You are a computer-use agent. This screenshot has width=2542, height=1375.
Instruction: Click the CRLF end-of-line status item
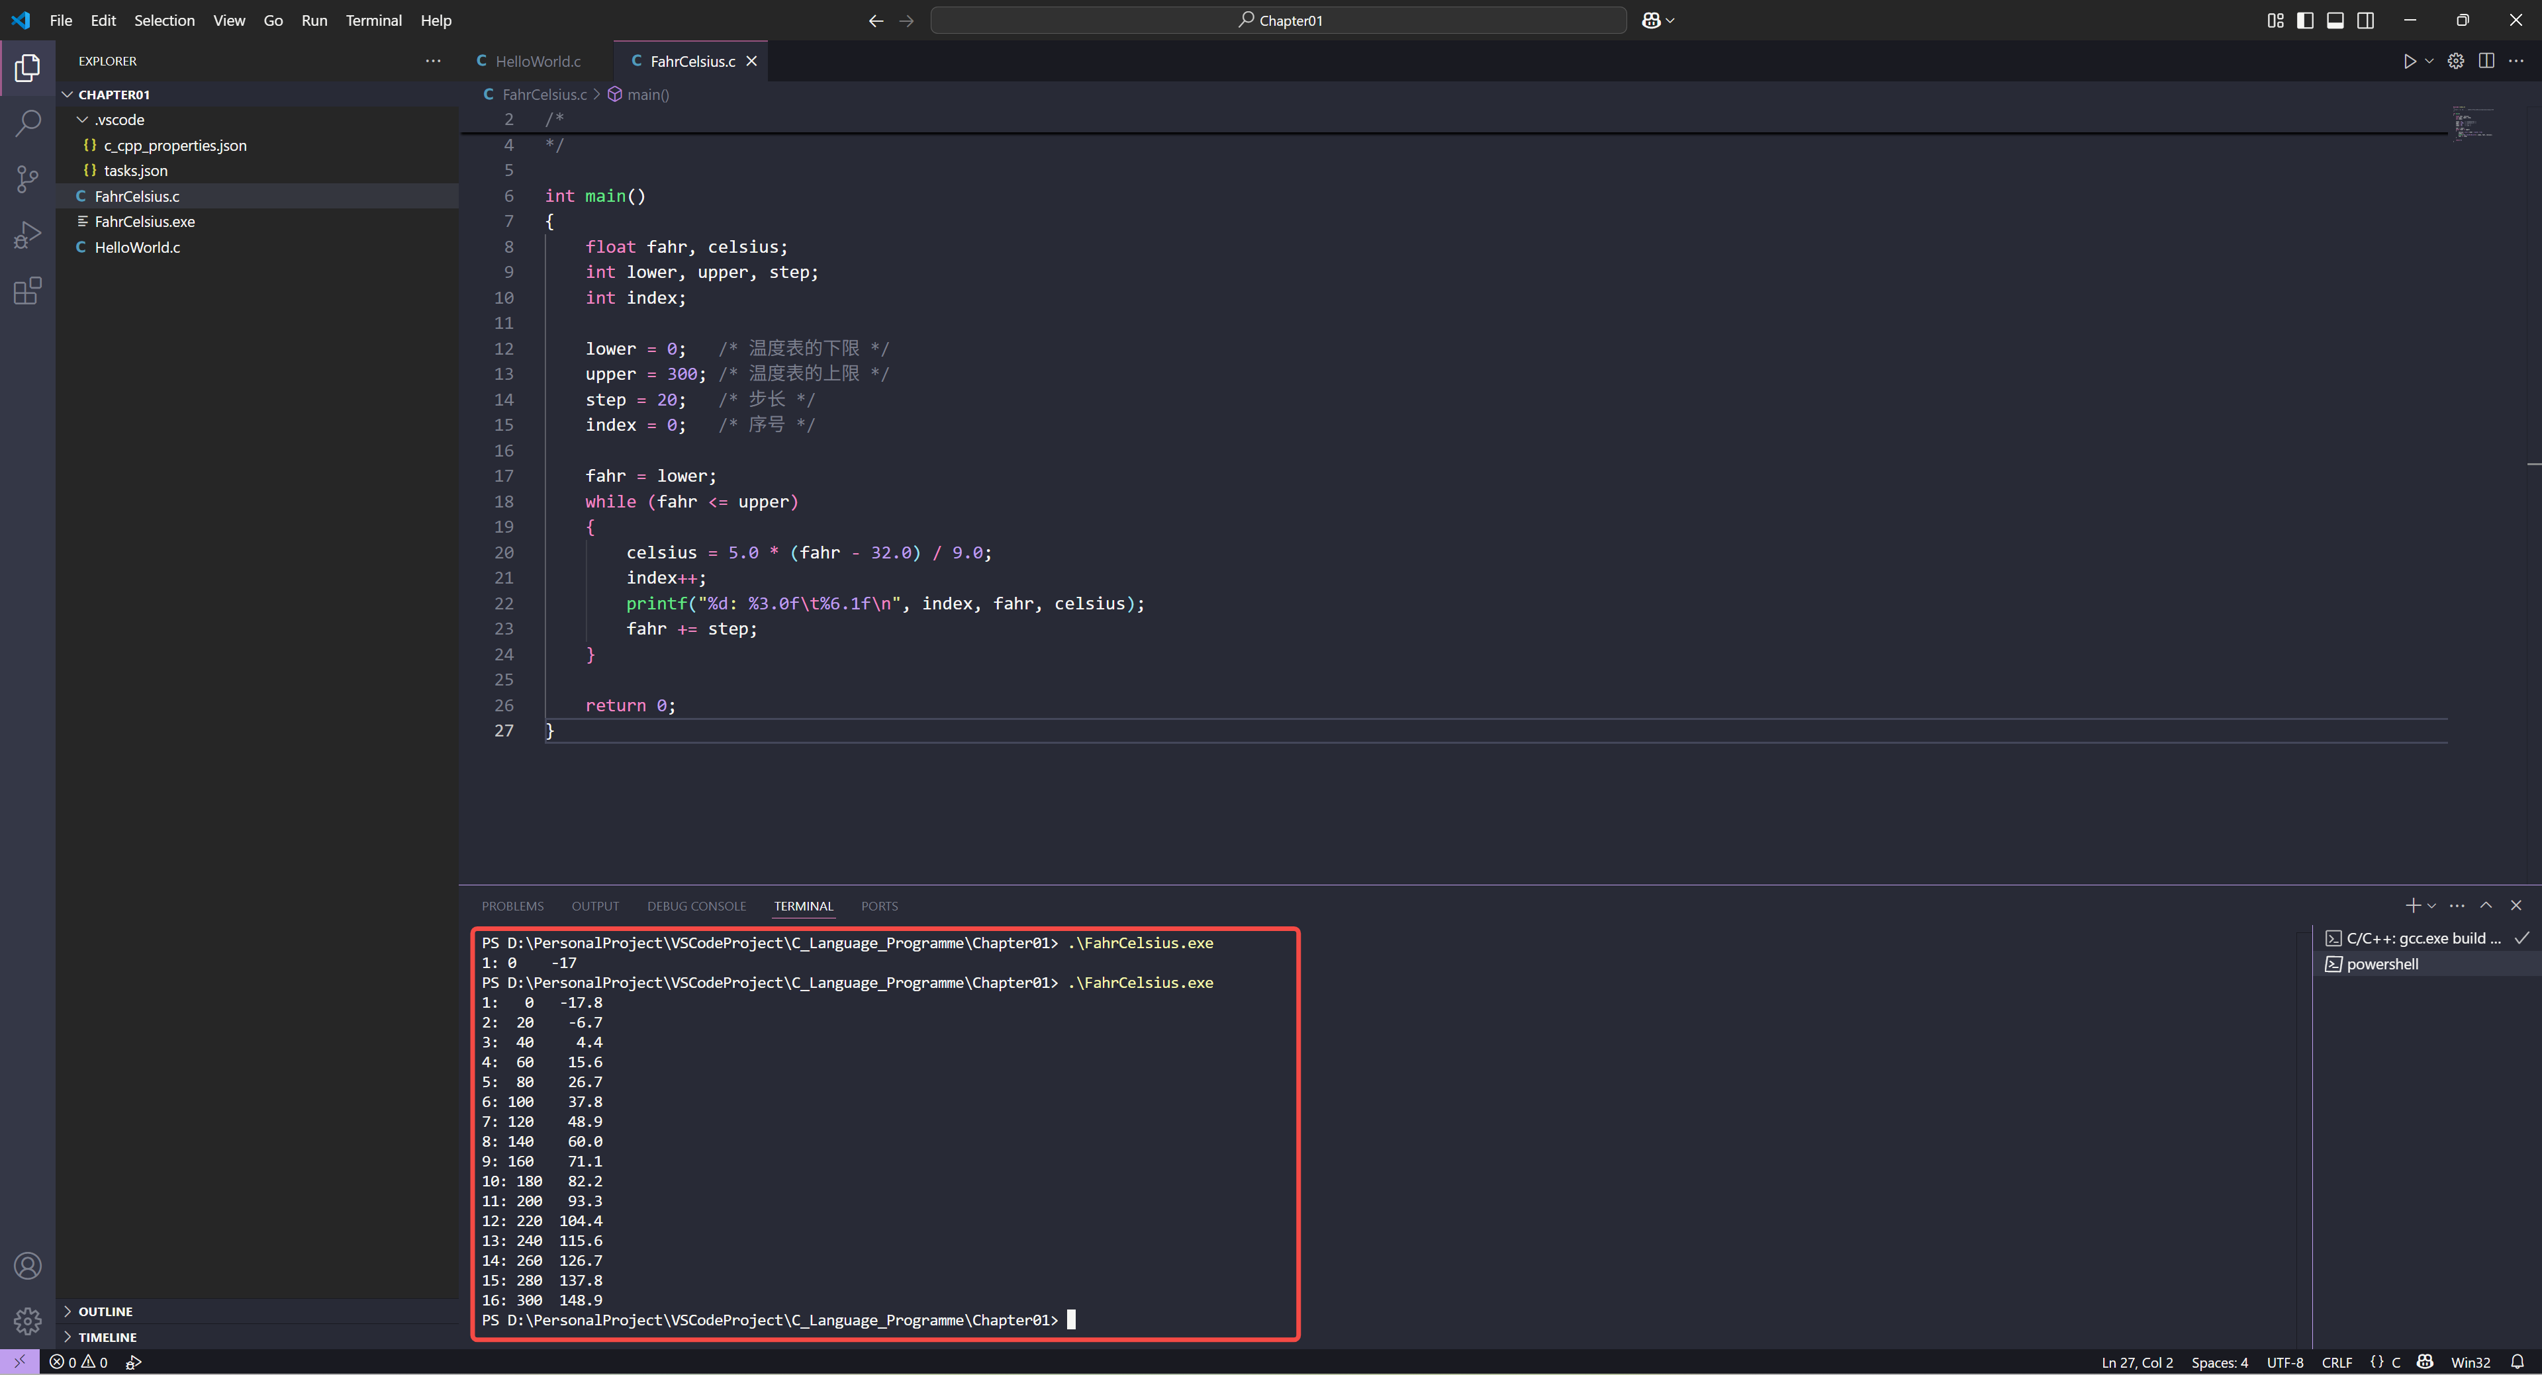point(2335,1362)
